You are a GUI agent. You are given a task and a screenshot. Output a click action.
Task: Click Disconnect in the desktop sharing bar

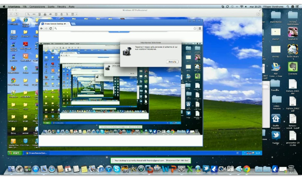pos(178,160)
